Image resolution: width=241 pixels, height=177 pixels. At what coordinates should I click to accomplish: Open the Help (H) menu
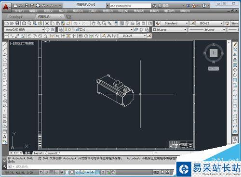coord(185,11)
